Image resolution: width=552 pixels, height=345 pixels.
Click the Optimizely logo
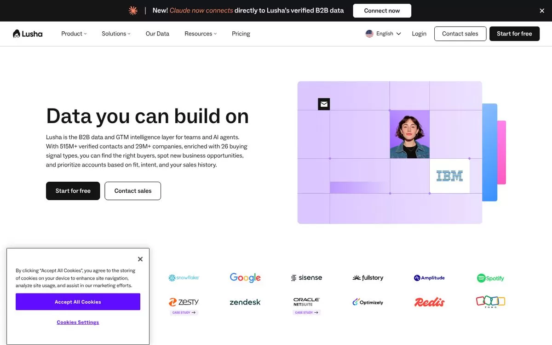coord(368,302)
